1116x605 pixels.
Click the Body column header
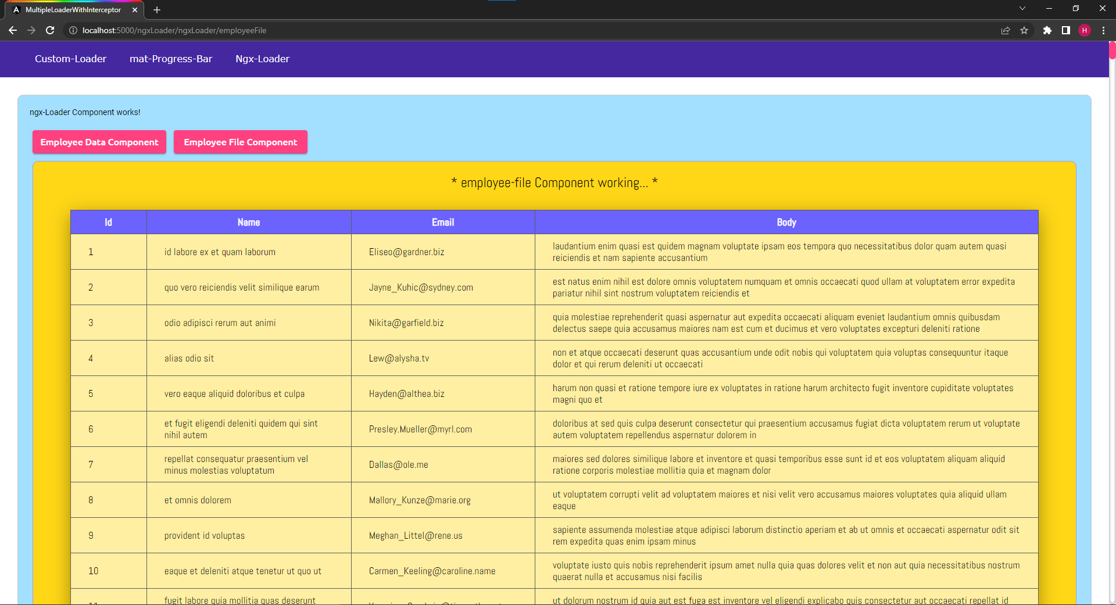pos(786,222)
